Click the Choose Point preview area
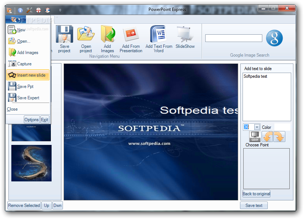This screenshot has height=219, width=304. coord(266,169)
